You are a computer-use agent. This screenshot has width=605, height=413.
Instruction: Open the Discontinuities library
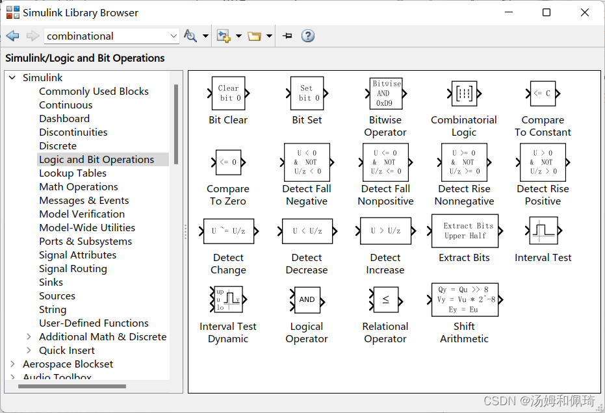point(73,132)
